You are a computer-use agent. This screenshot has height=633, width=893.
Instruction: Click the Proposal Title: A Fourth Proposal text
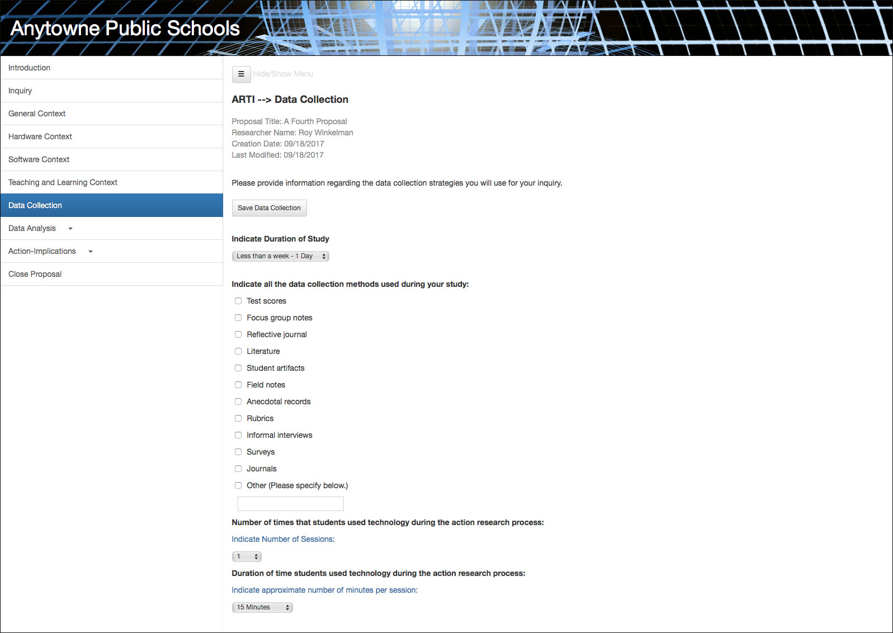(x=289, y=121)
